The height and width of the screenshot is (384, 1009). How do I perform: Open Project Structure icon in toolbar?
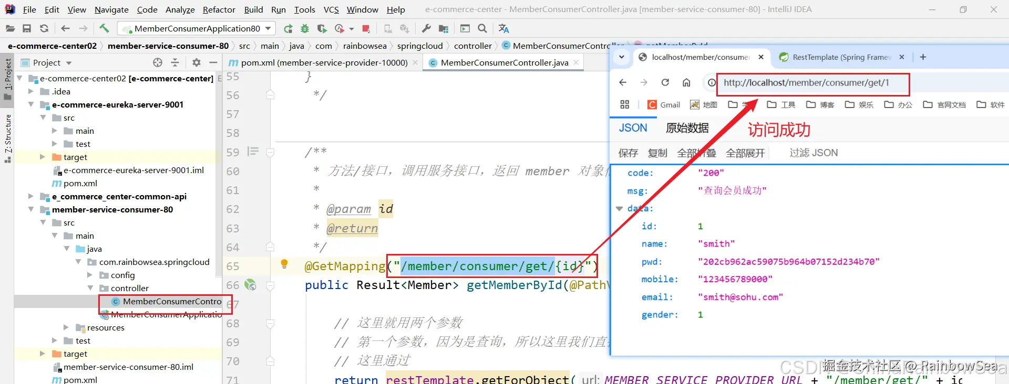click(444, 28)
